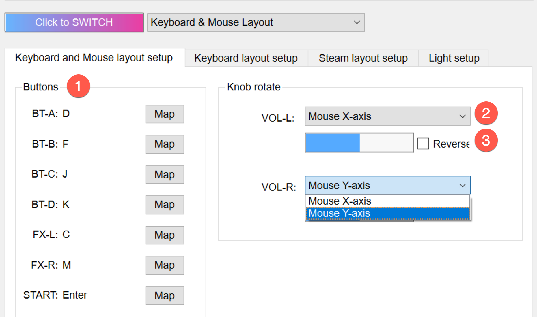Switch to Keyboard layout setup tab
Image resolution: width=537 pixels, height=317 pixels.
tap(246, 58)
